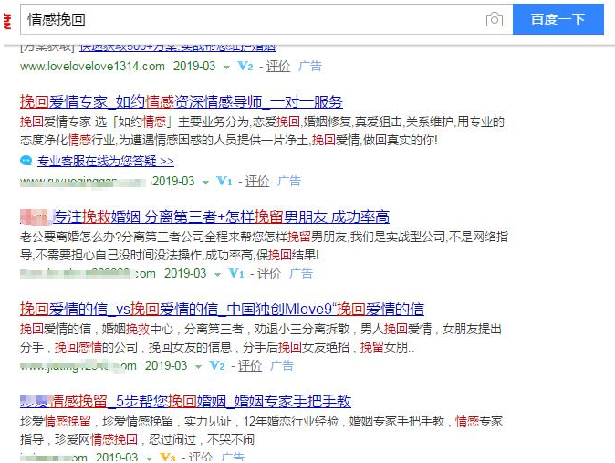Viewport: 615px width, 463px height.
Task: Open result 挽回爱情专家_如约情感资深情感导师
Action: 182,101
